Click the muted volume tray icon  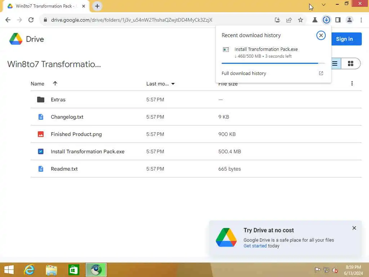click(x=335, y=270)
